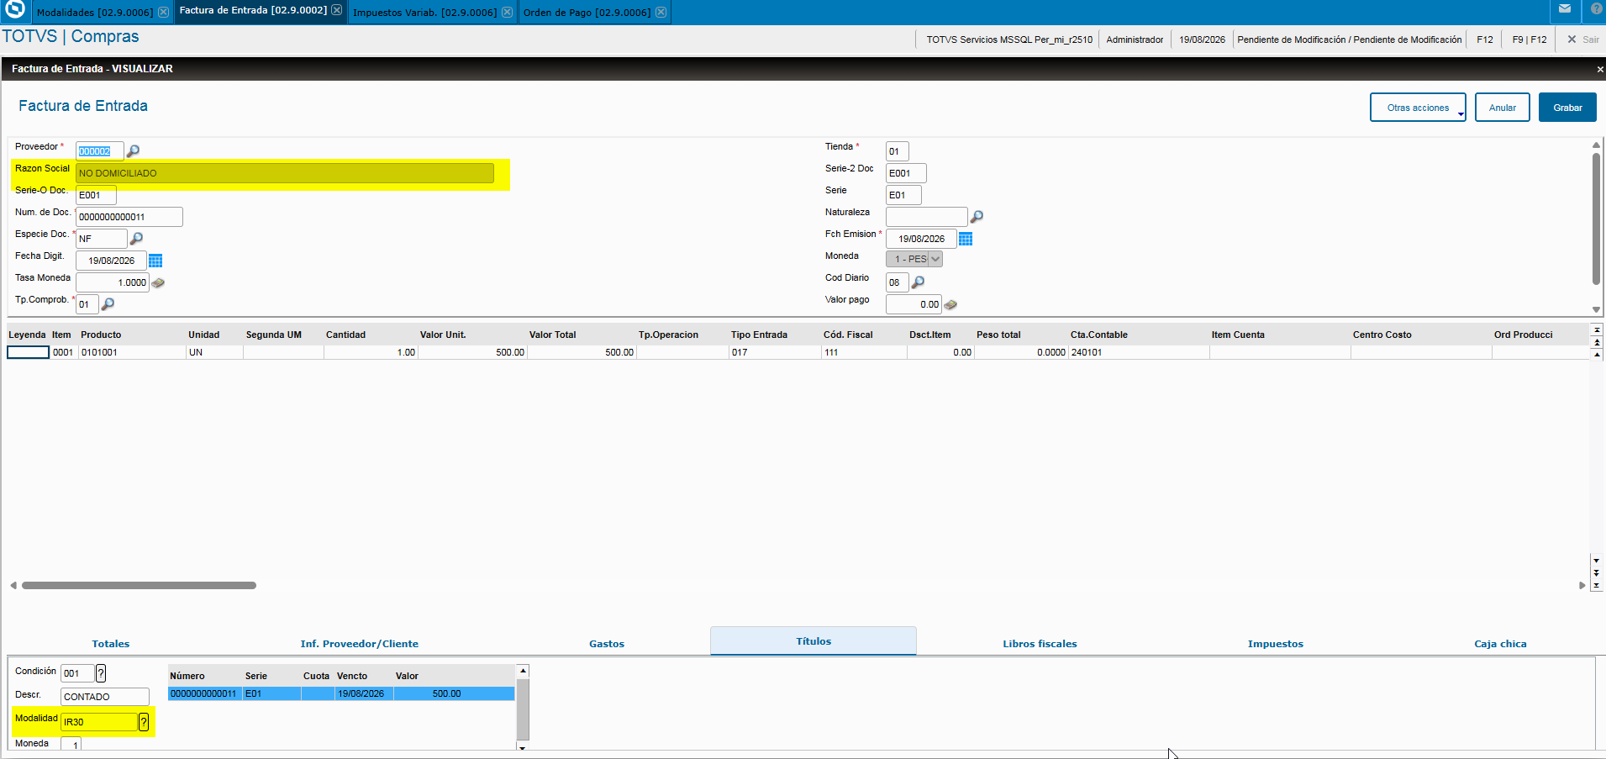Click the Naturaleza input field
1606x759 pixels.
(927, 217)
